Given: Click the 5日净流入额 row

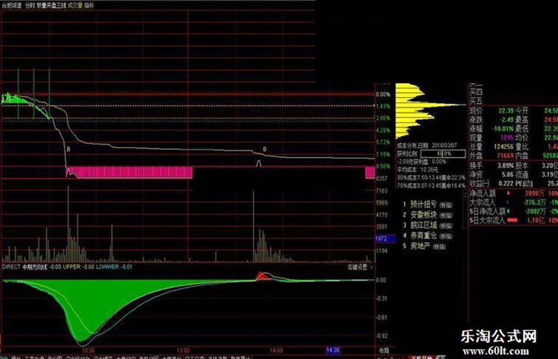Looking at the screenshot, I should point(513,211).
